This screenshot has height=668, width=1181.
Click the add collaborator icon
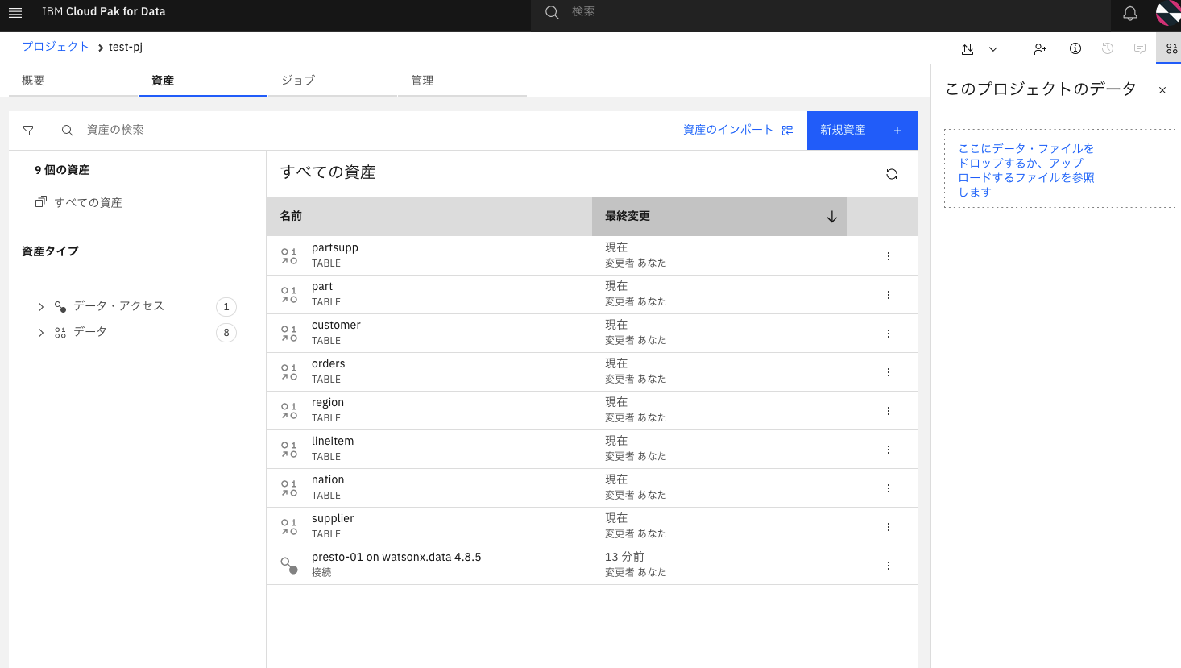(1040, 48)
